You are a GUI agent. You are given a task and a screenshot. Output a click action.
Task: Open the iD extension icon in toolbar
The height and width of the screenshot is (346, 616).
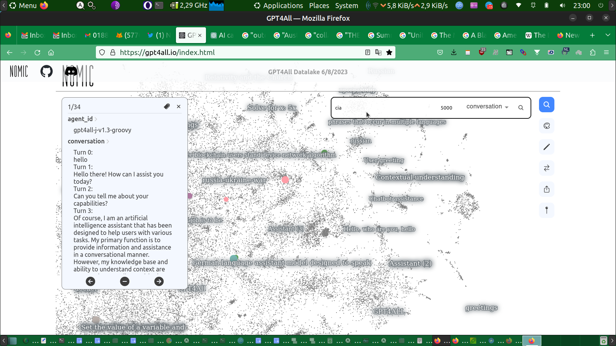click(551, 52)
